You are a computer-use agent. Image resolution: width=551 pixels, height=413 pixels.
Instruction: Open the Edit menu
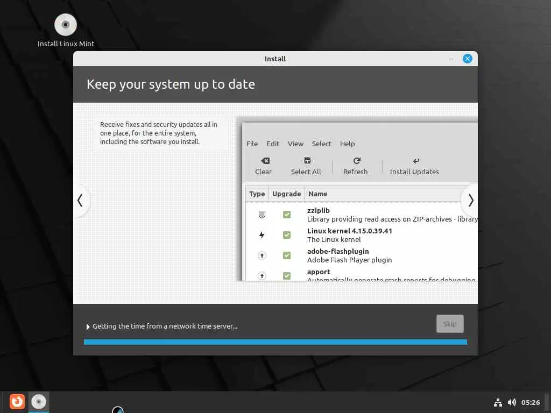coord(273,144)
